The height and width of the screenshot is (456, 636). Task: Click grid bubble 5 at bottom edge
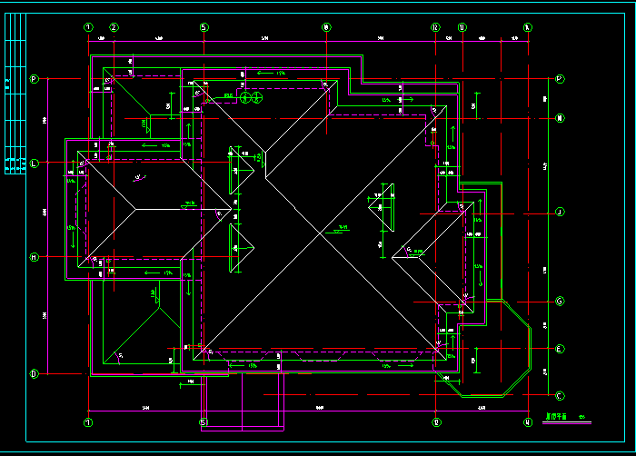[204, 422]
